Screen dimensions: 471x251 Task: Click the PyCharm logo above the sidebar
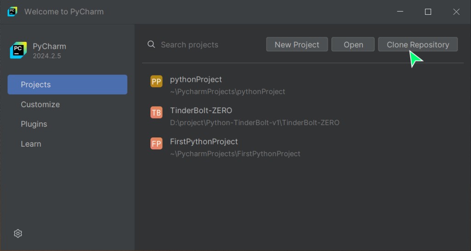tap(18, 51)
